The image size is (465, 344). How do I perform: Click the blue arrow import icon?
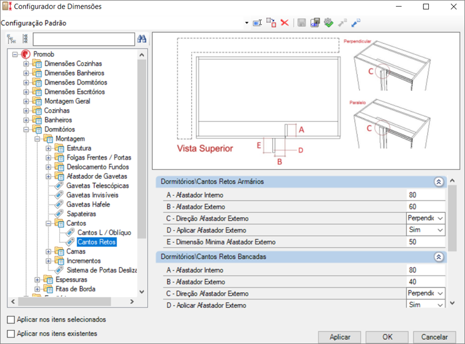click(x=356, y=23)
